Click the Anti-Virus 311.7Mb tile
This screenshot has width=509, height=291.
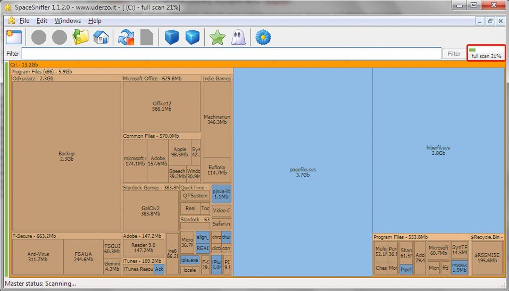(x=38, y=257)
